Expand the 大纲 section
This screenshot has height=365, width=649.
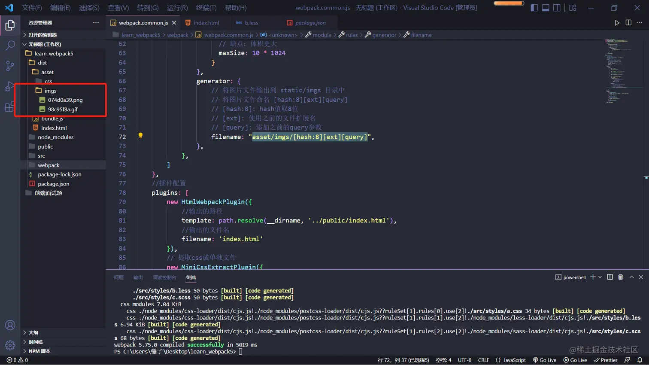(x=63, y=332)
